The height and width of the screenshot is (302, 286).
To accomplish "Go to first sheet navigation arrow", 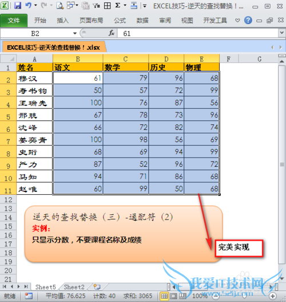I will point(5,287).
